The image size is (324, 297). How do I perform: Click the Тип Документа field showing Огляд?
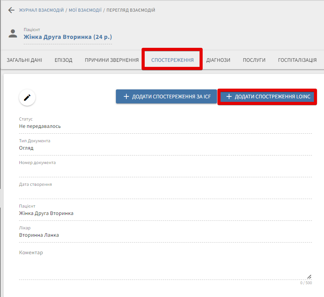pyautogui.click(x=165, y=148)
